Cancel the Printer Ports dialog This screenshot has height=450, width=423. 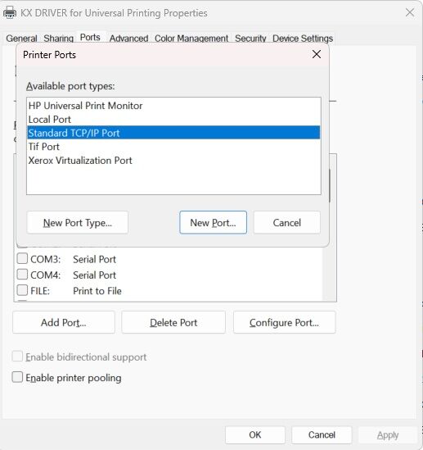pos(286,222)
